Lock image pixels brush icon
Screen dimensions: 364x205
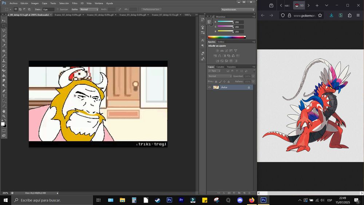click(220, 82)
